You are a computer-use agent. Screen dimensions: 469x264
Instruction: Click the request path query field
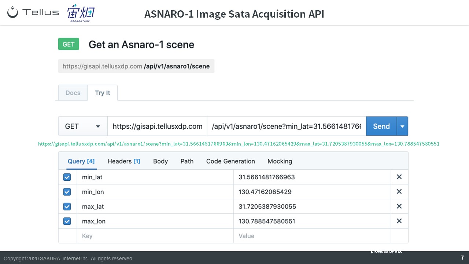point(287,126)
